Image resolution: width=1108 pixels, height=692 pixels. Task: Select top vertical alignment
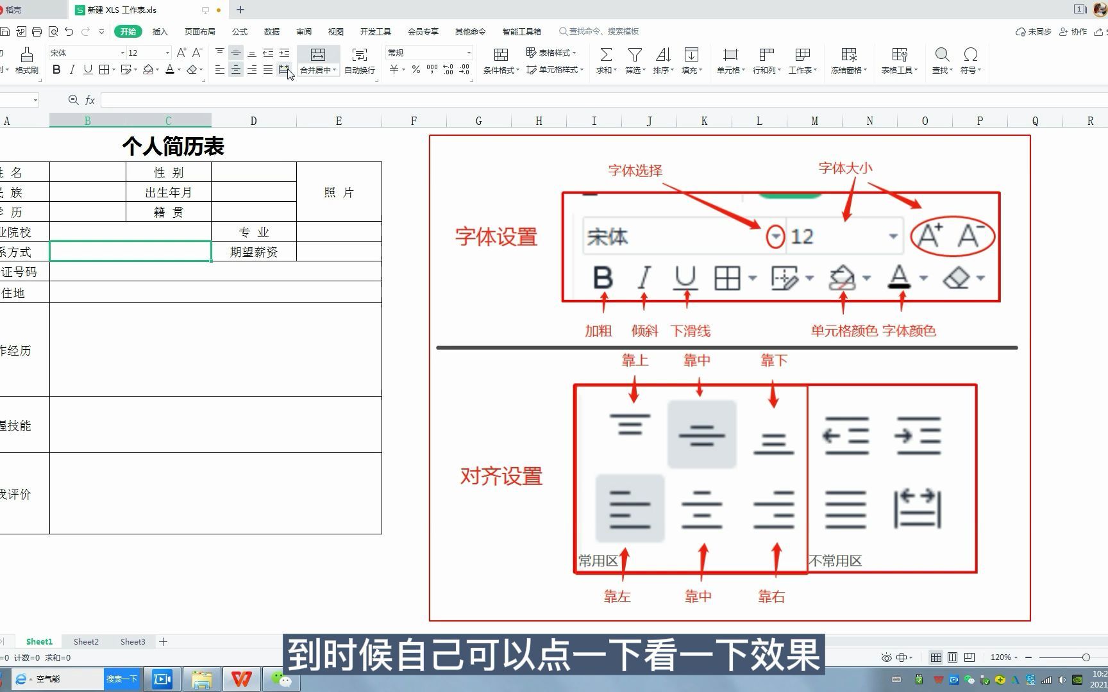coord(220,53)
